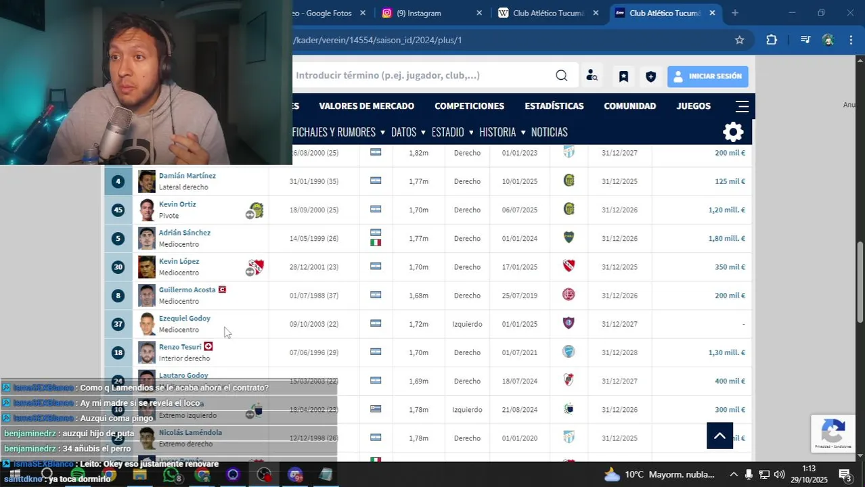Open Spotify from the taskbar
Viewport: 865px width, 487px height.
(x=78, y=475)
